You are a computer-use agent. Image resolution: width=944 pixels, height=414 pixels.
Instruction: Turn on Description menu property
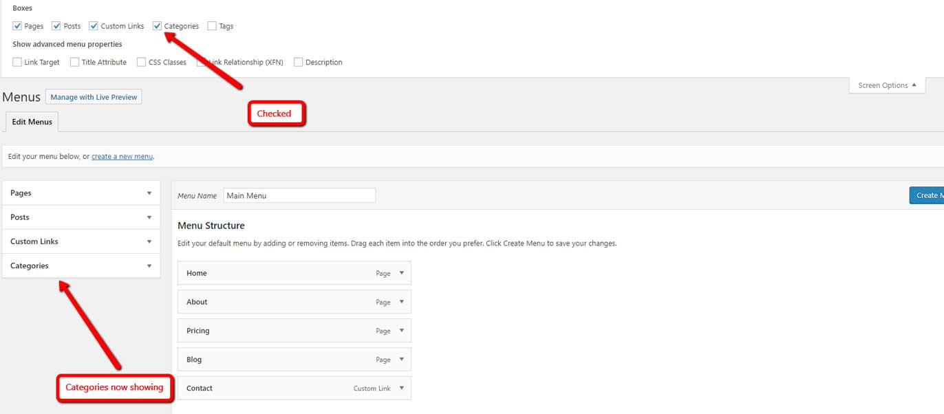point(298,62)
